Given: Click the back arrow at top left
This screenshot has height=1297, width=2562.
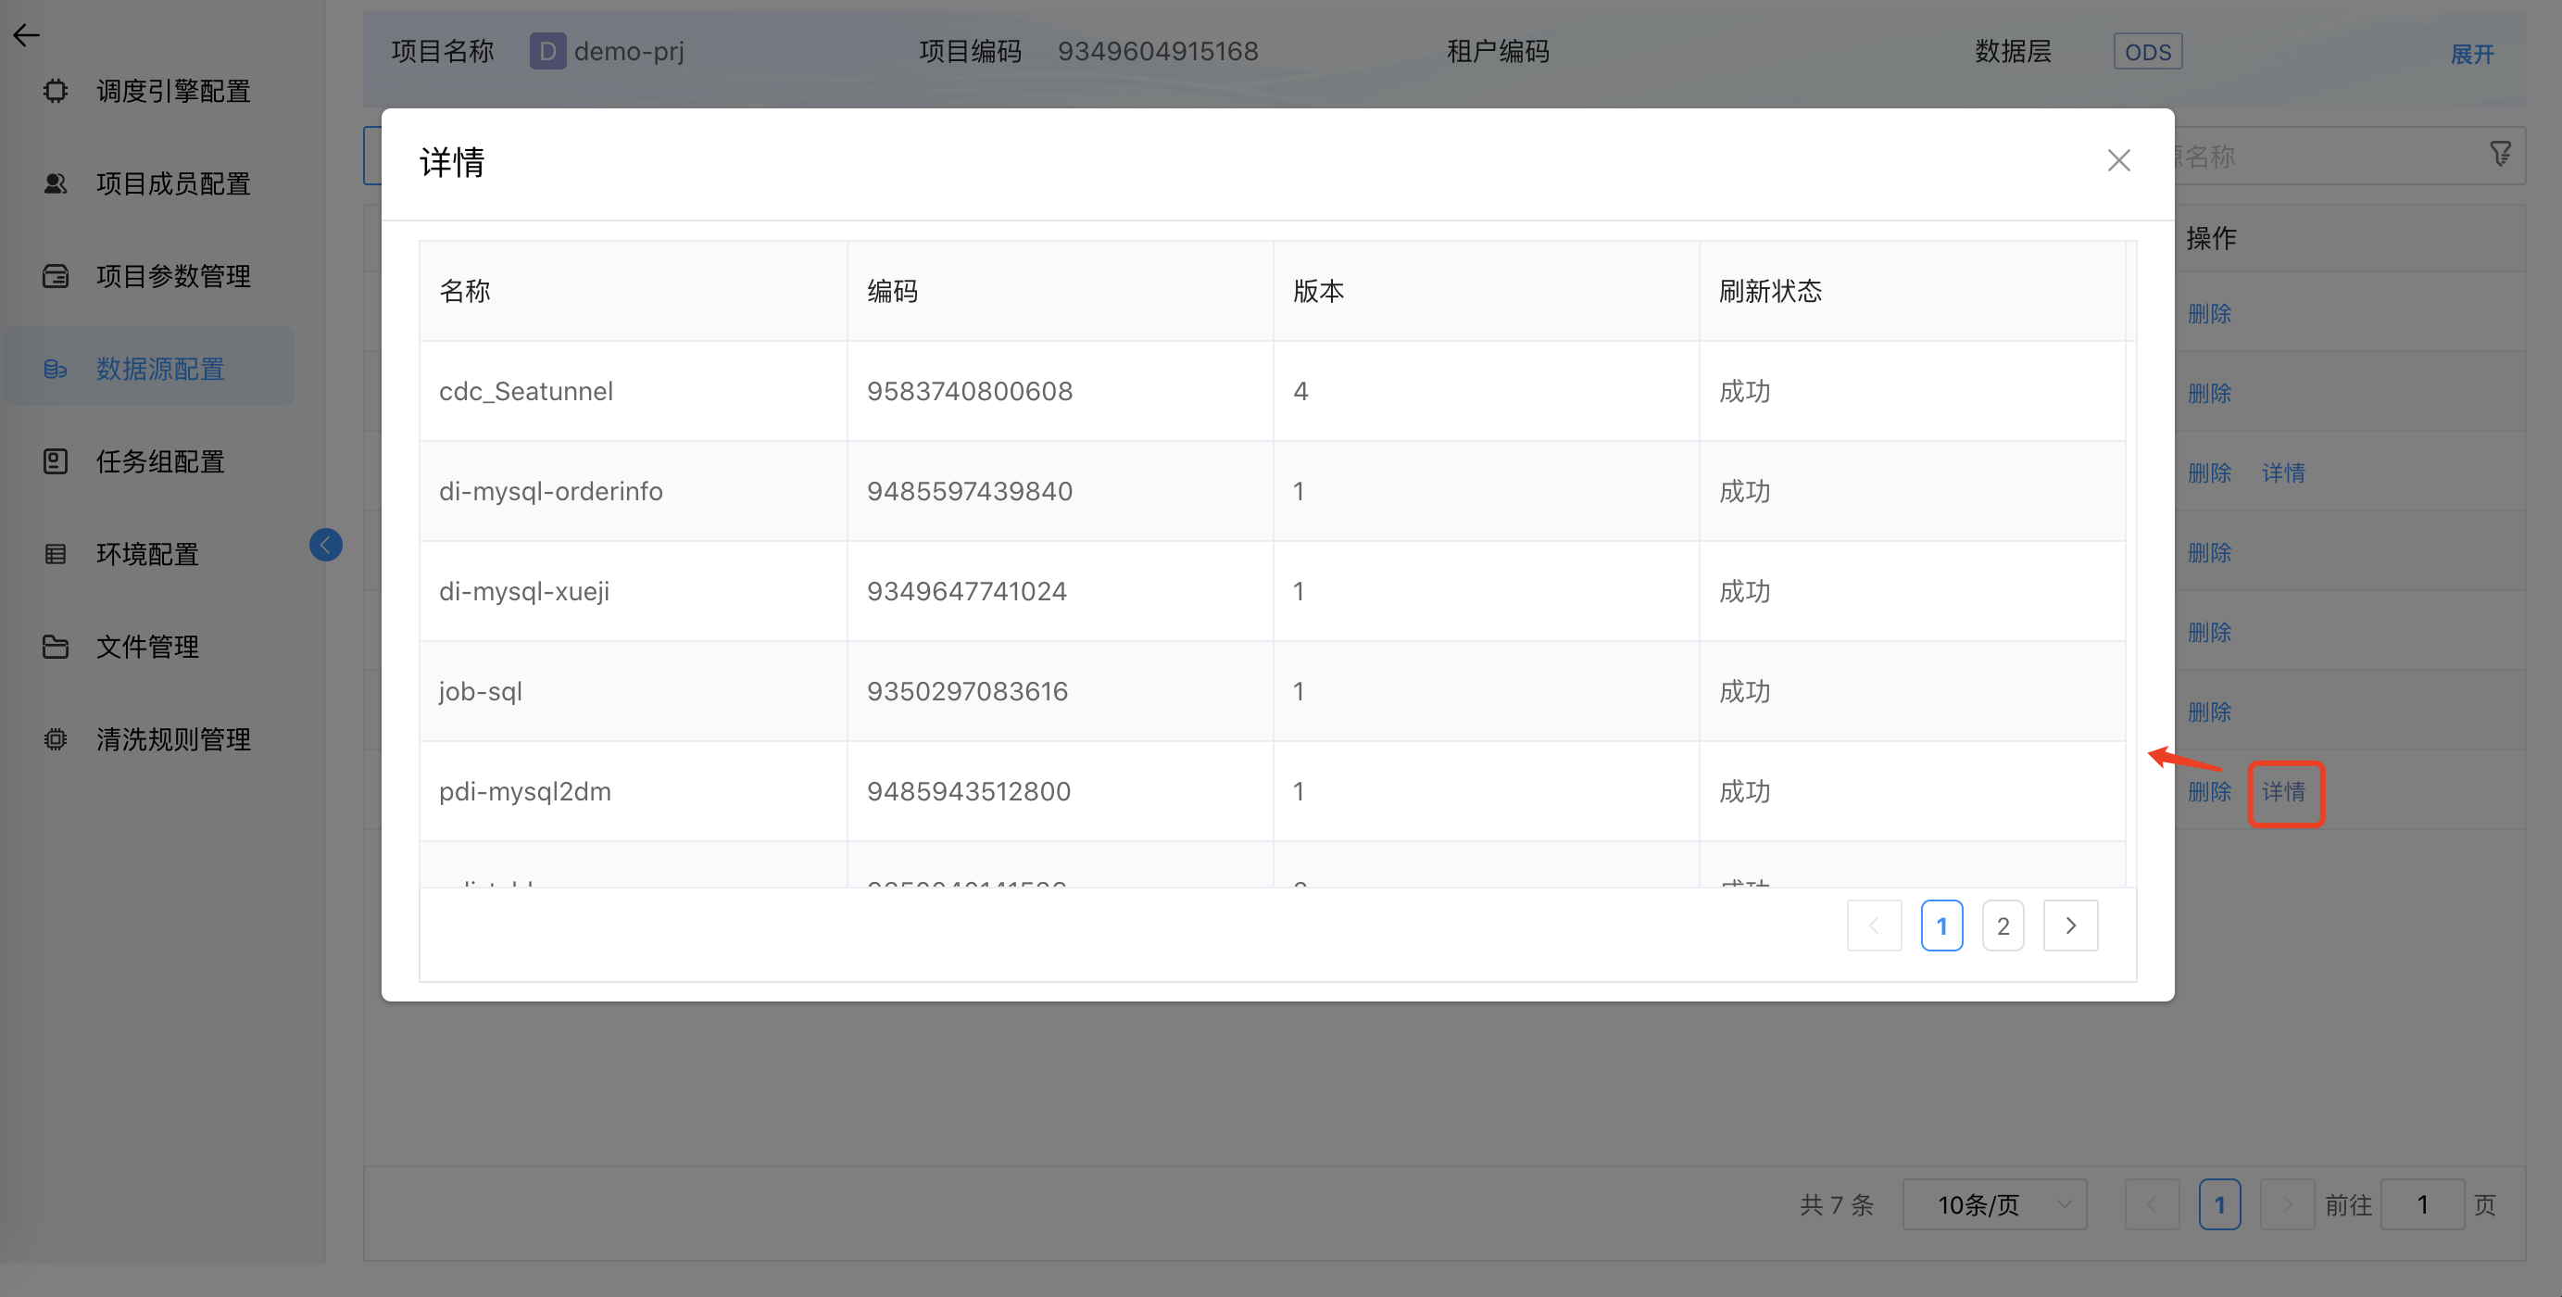Looking at the screenshot, I should [x=26, y=35].
